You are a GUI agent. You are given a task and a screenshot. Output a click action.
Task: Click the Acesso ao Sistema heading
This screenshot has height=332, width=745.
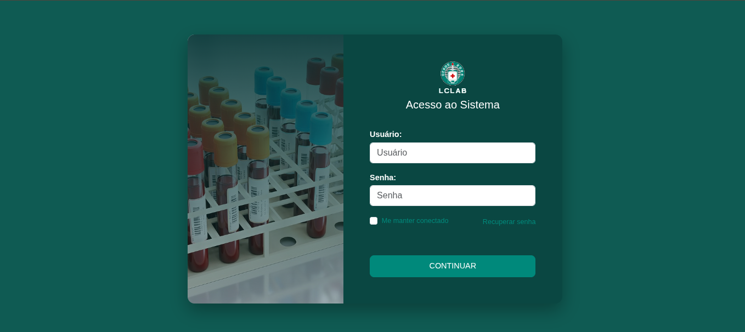point(453,105)
